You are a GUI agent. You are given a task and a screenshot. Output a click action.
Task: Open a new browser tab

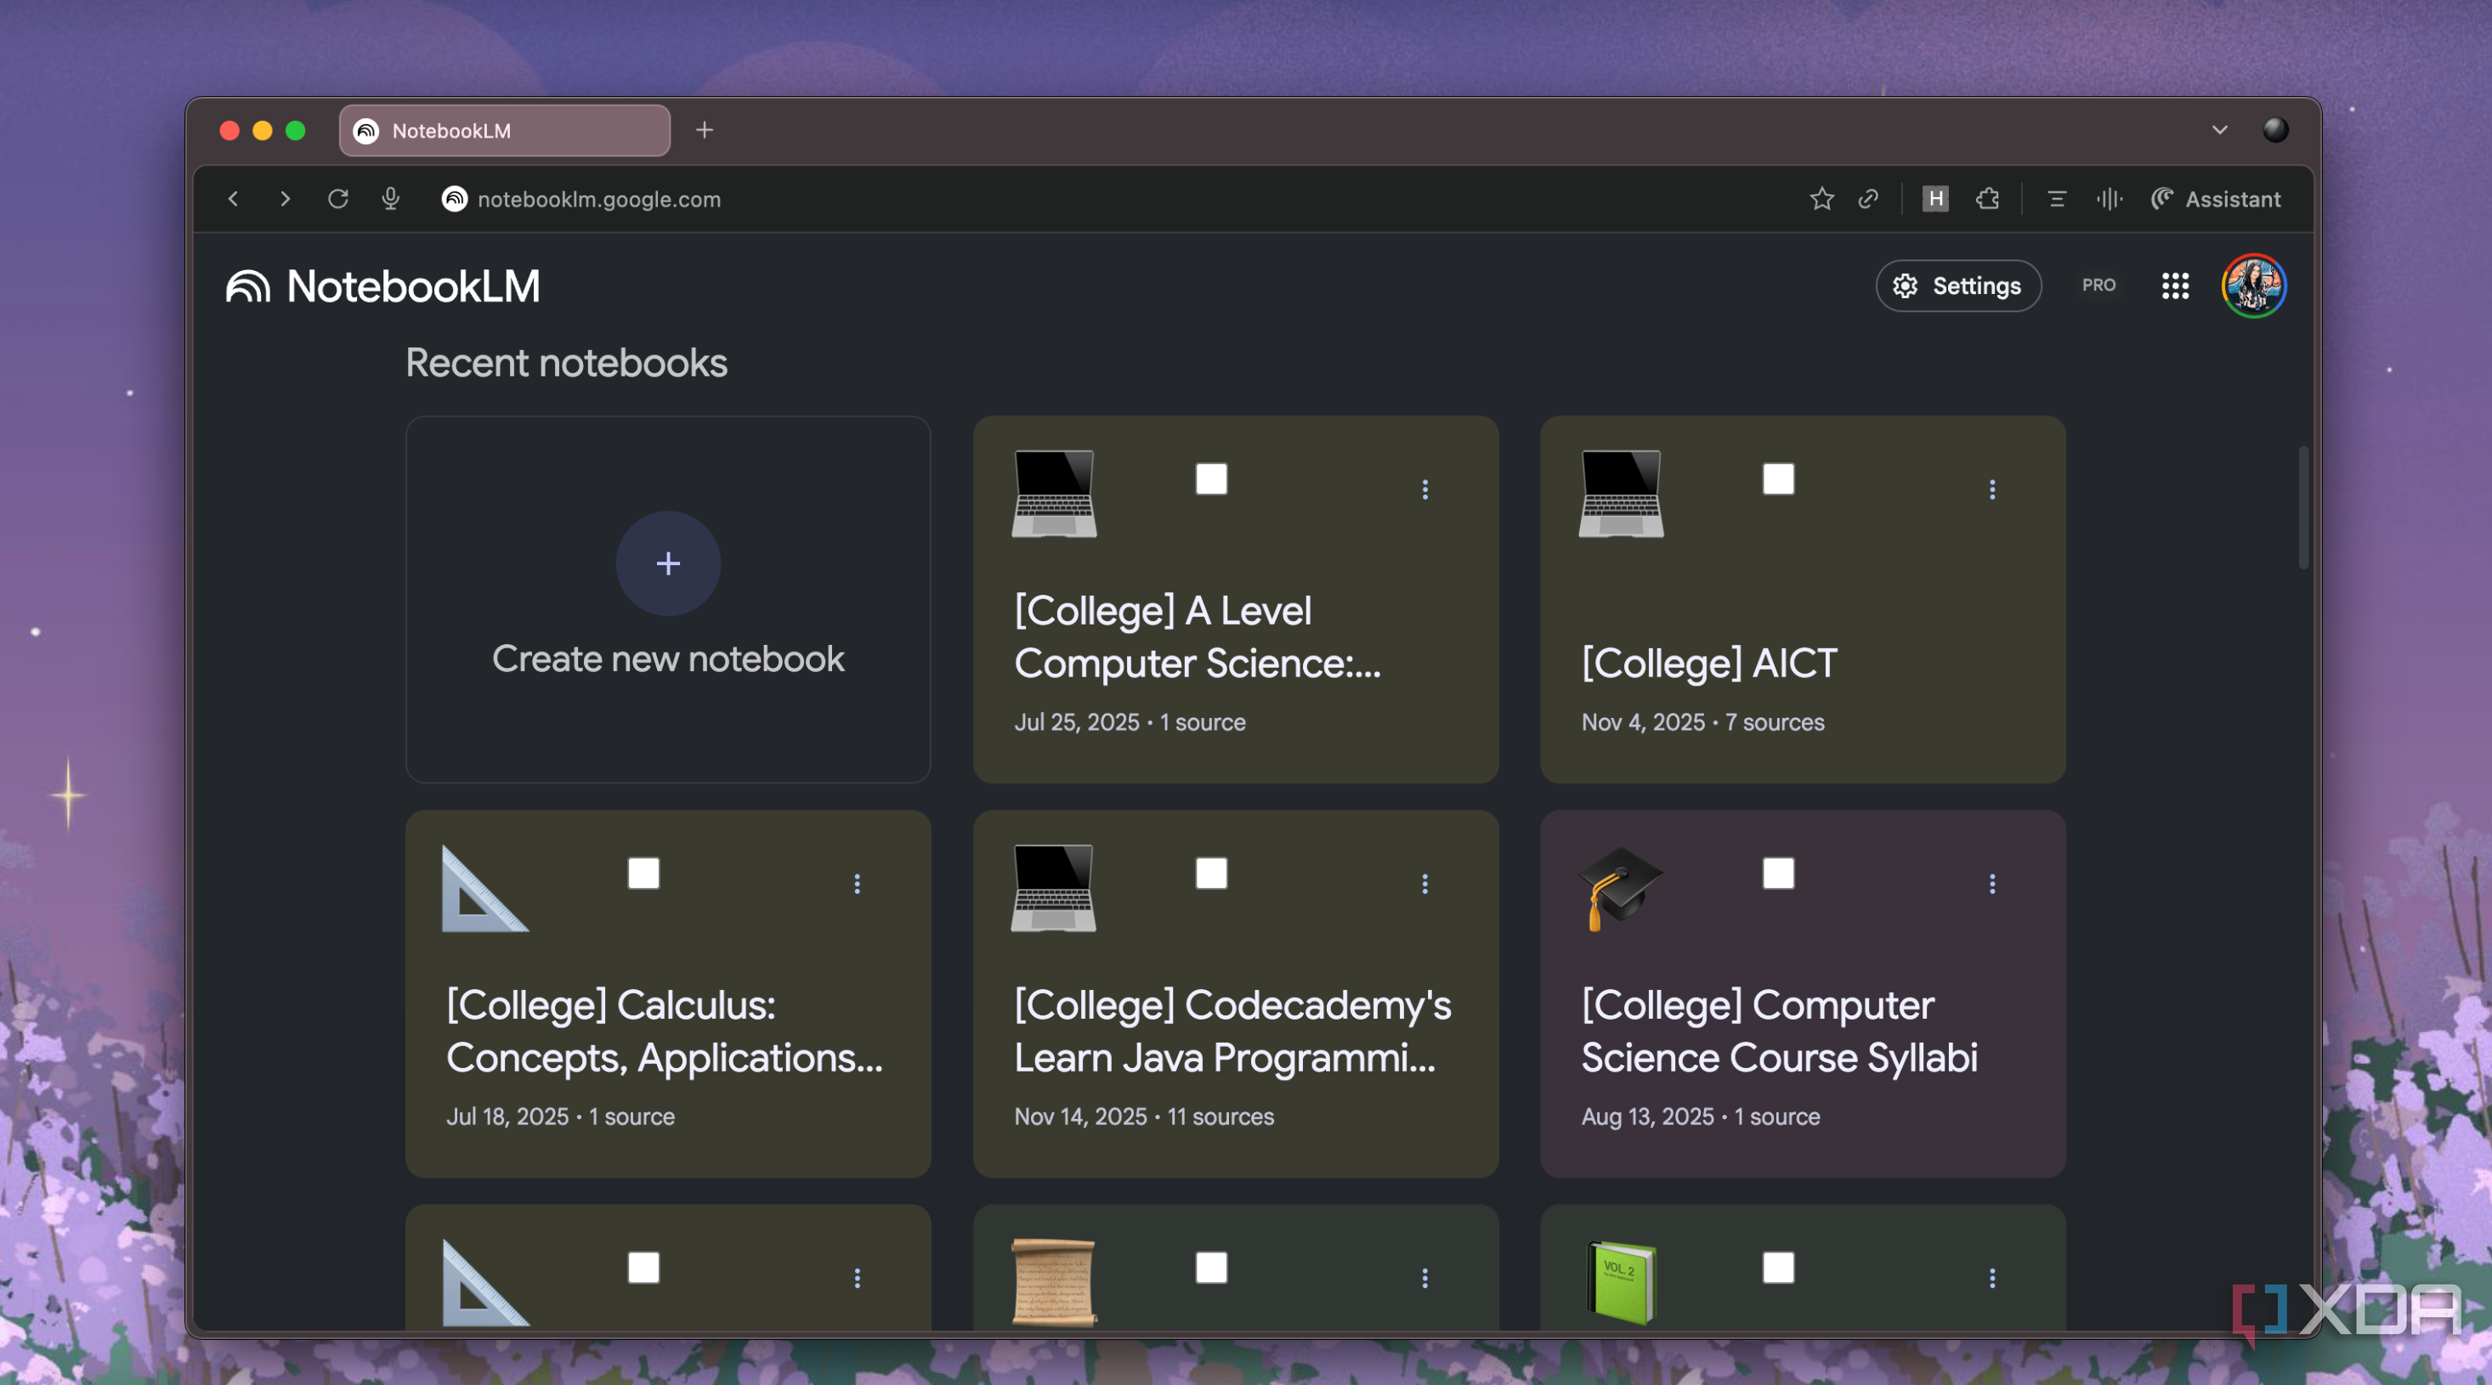point(705,130)
